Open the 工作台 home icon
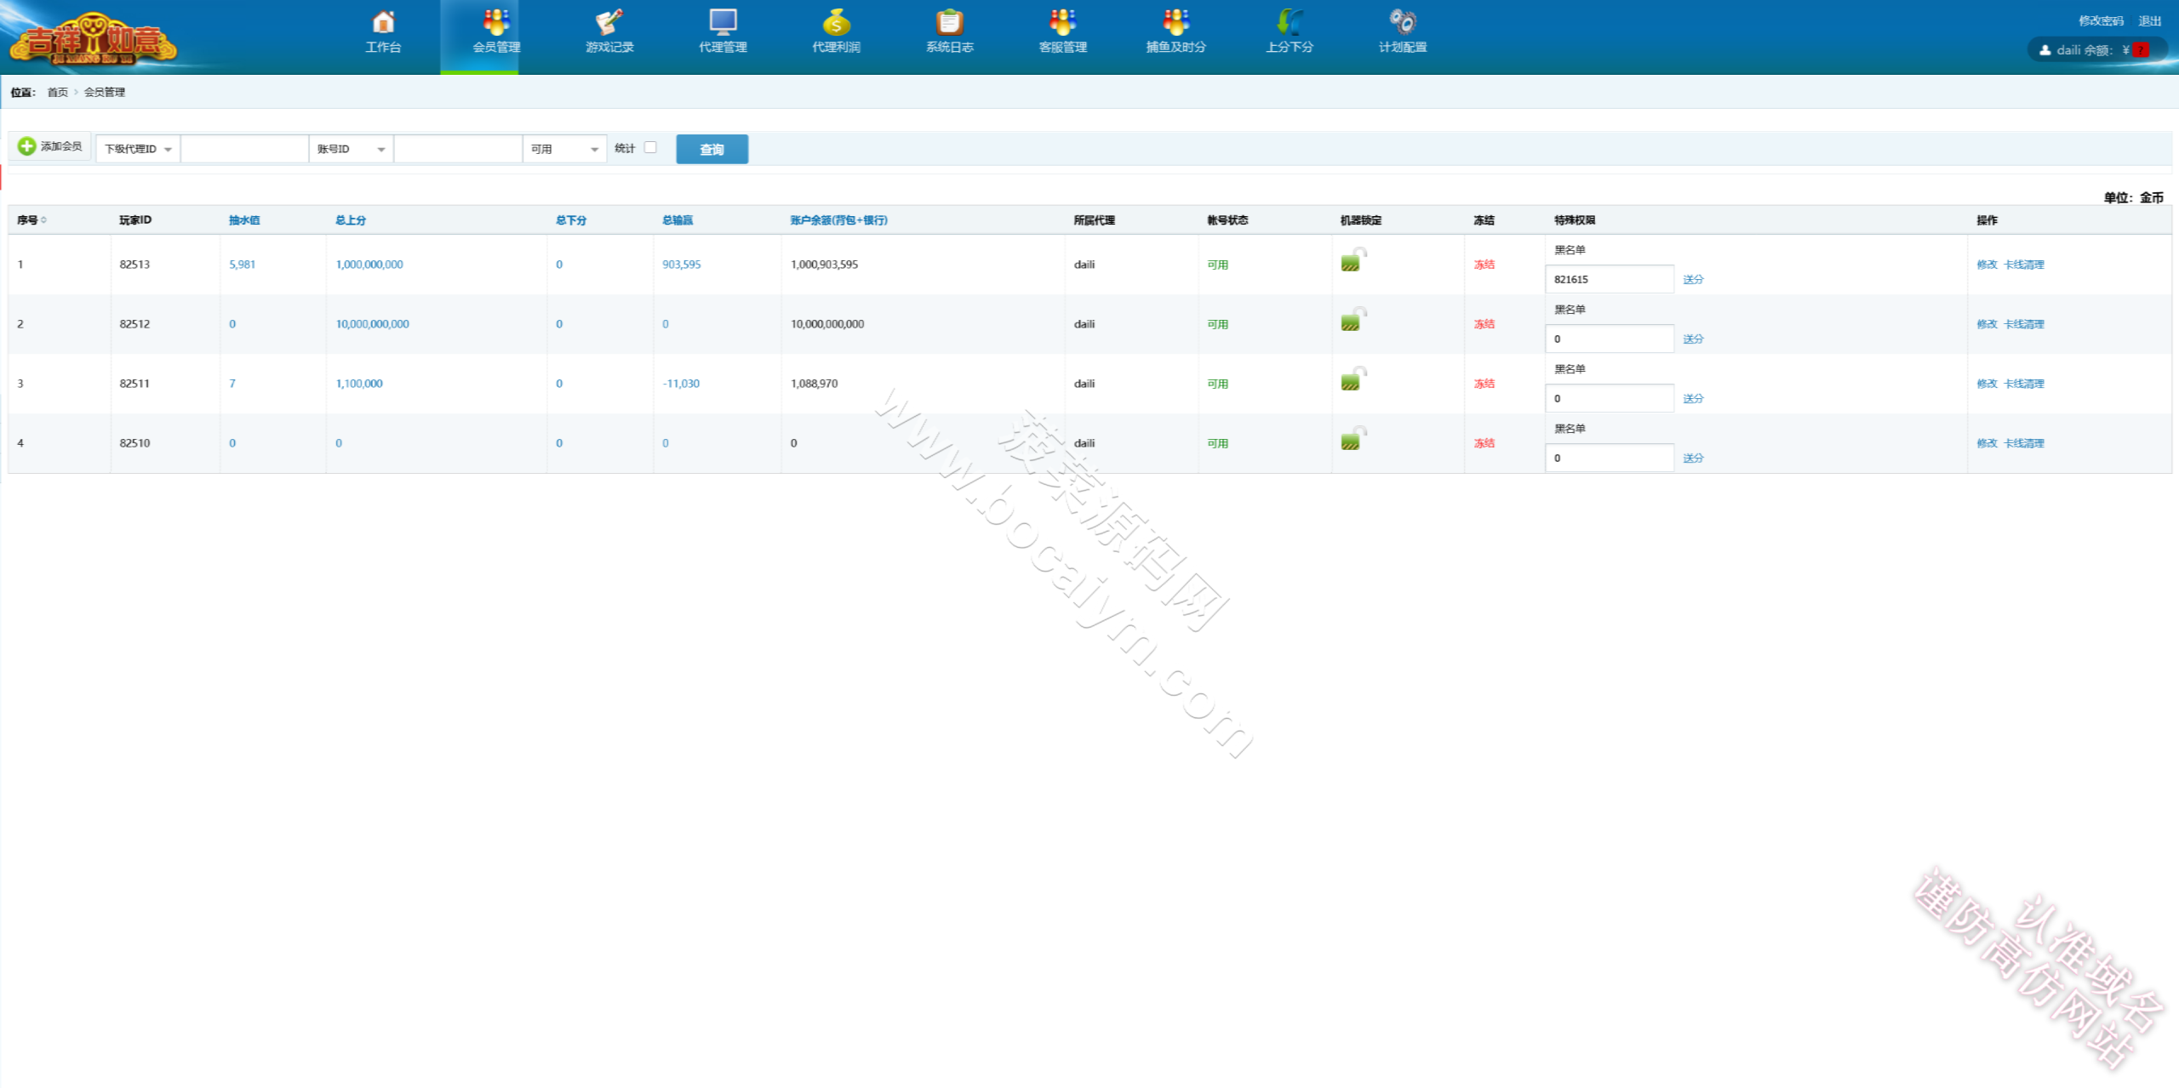 pos(383,21)
